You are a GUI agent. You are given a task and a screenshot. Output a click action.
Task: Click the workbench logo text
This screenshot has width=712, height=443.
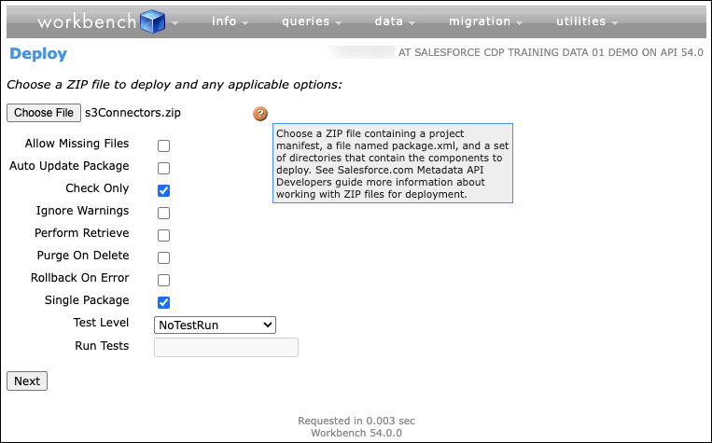pos(87,21)
